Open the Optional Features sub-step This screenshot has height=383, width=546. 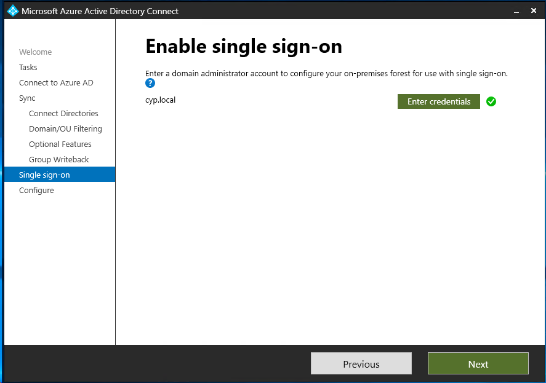pyautogui.click(x=60, y=144)
